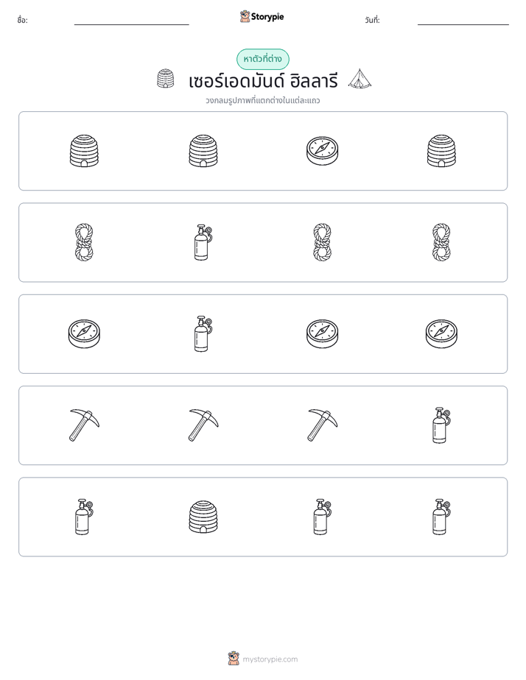The image size is (526, 680).
Task: Select the oxygen tank in the rope row
Action: coord(203,242)
